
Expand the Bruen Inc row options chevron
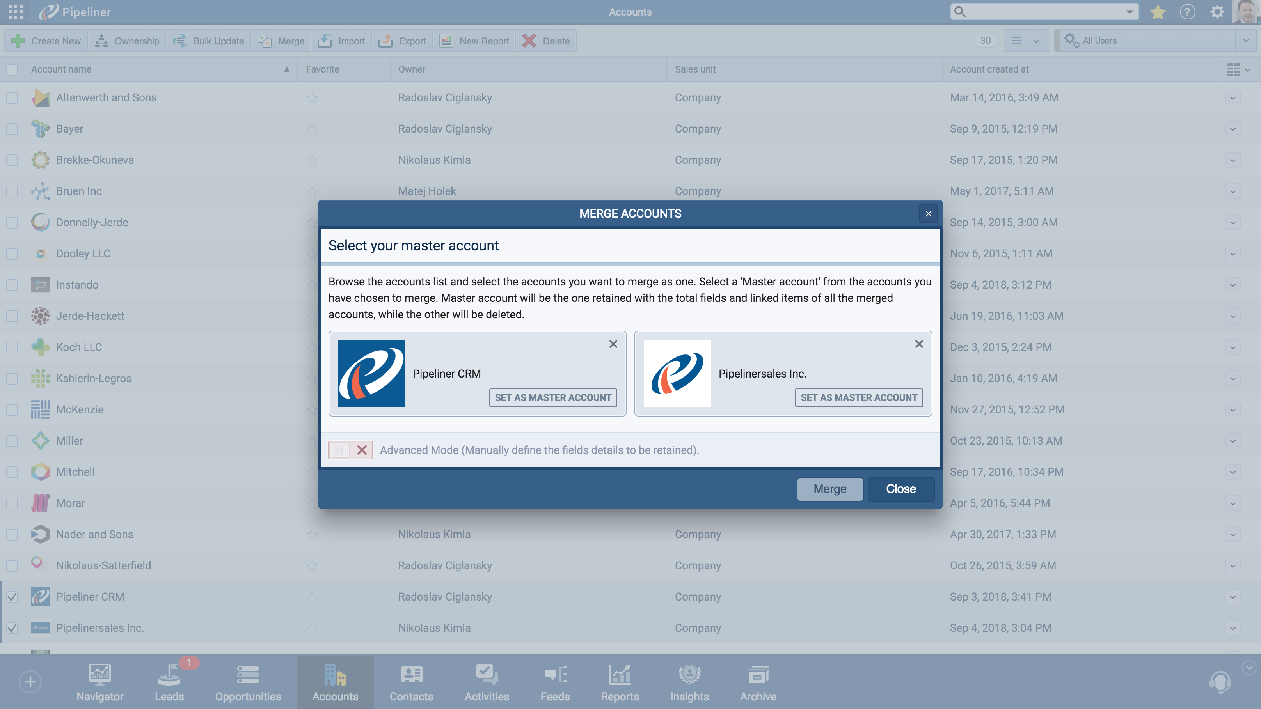pos(1233,191)
